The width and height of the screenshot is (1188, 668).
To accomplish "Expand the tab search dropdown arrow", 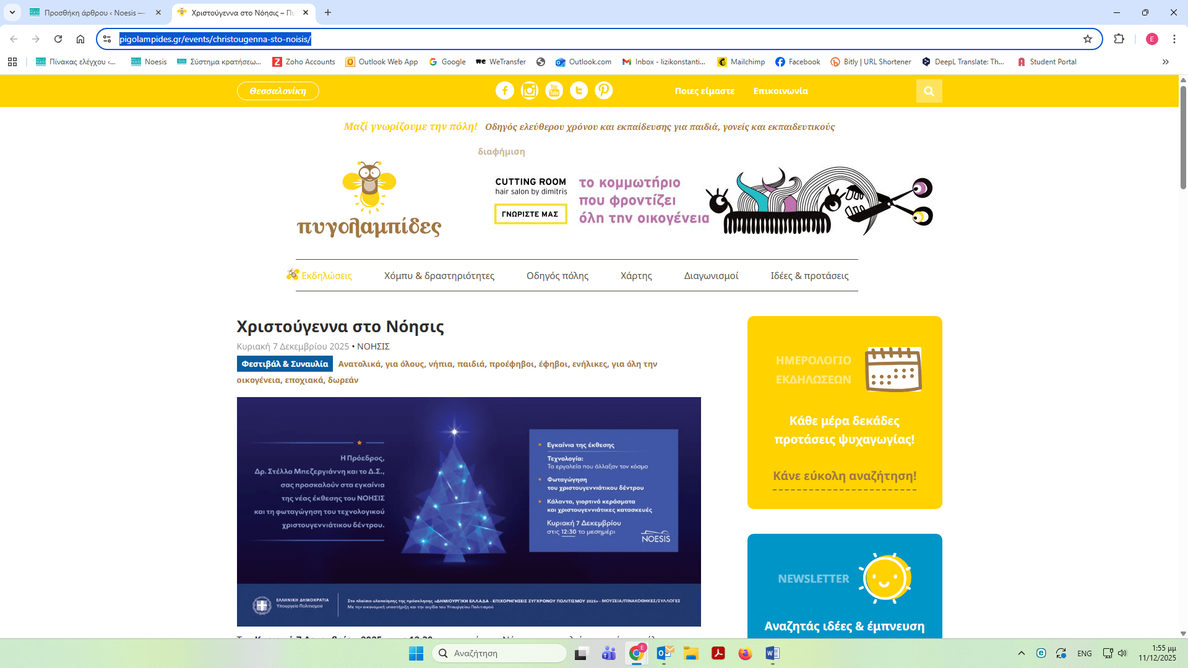I will click(12, 12).
